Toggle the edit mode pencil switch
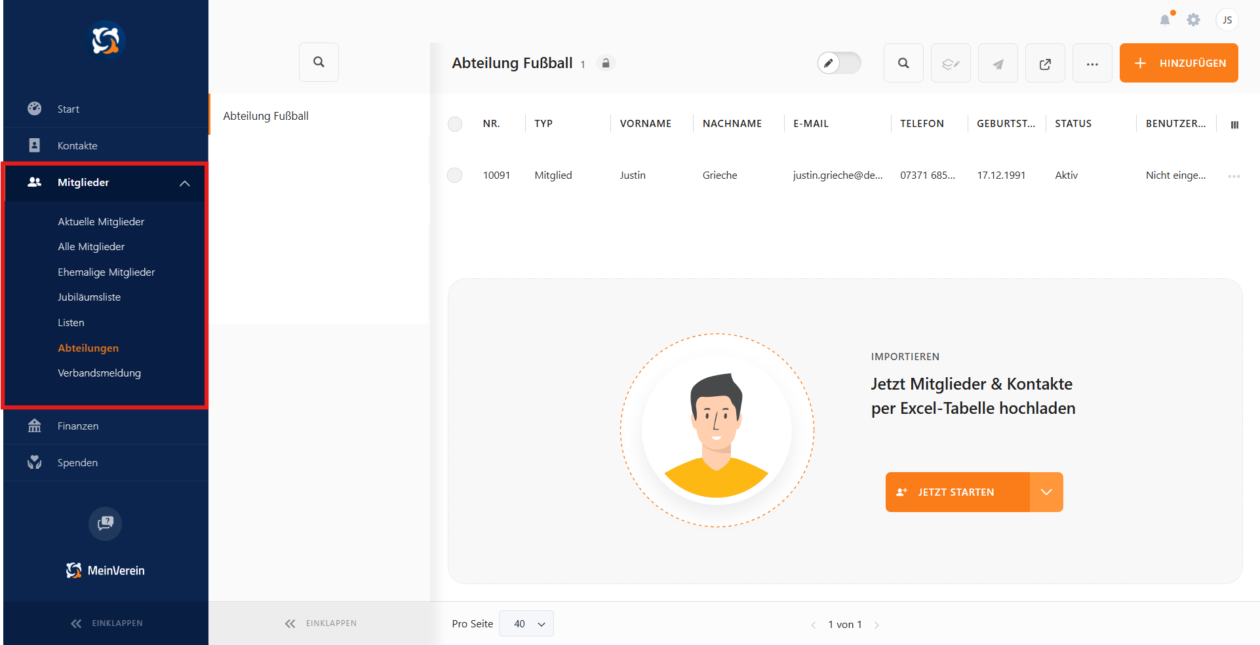The width and height of the screenshot is (1260, 645). pos(838,63)
